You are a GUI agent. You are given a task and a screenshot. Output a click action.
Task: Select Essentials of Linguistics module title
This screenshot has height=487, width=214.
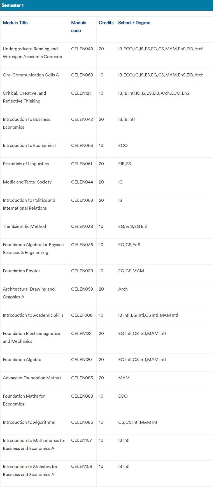pyautogui.click(x=26, y=164)
